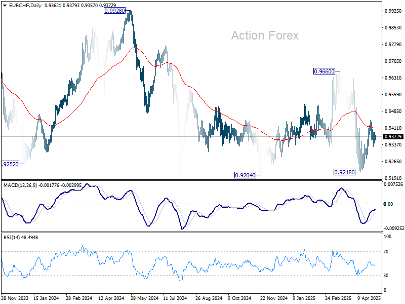Click the MACD scale value -0.009252
This screenshot has height=304, width=405.
(x=393, y=229)
